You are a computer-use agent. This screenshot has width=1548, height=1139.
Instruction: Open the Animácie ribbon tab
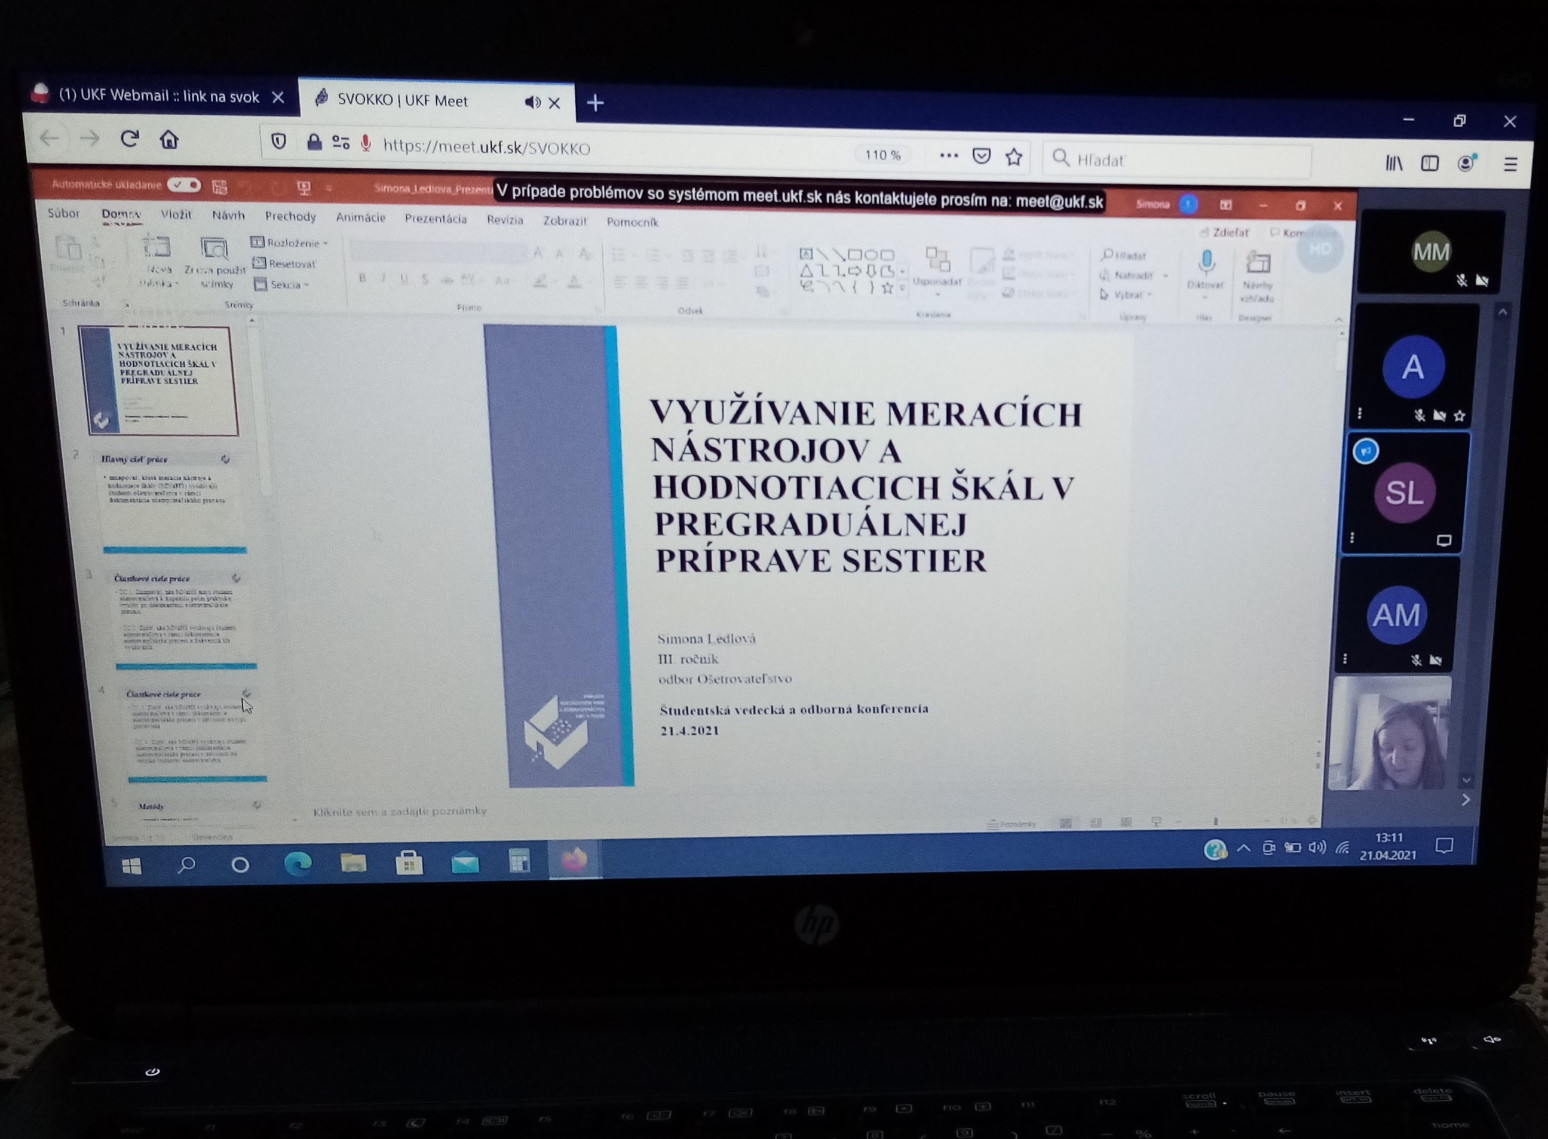[x=361, y=217]
